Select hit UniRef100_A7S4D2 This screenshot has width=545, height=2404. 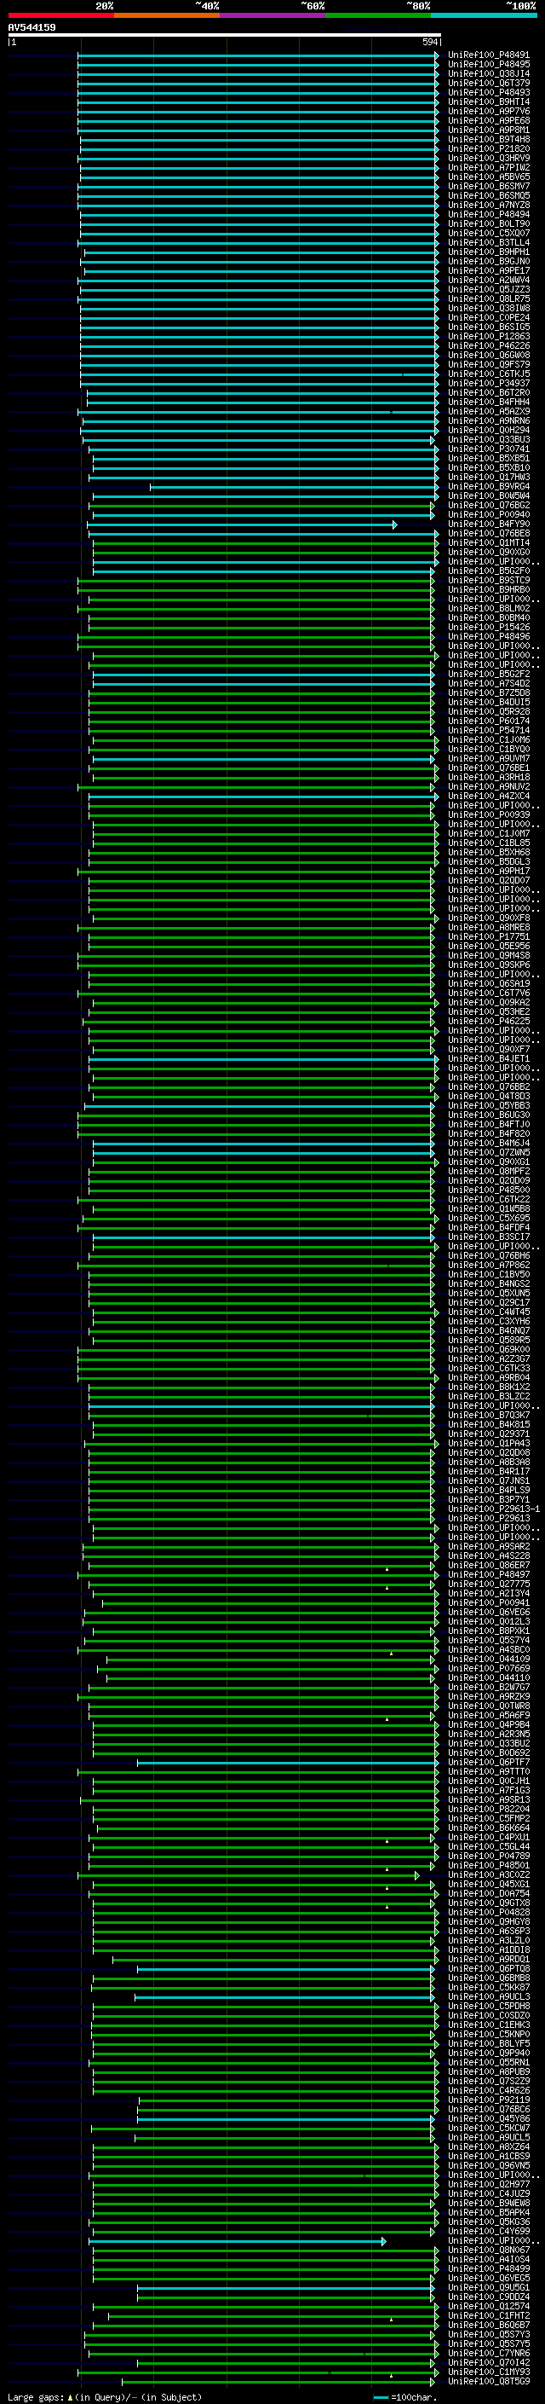point(488,683)
